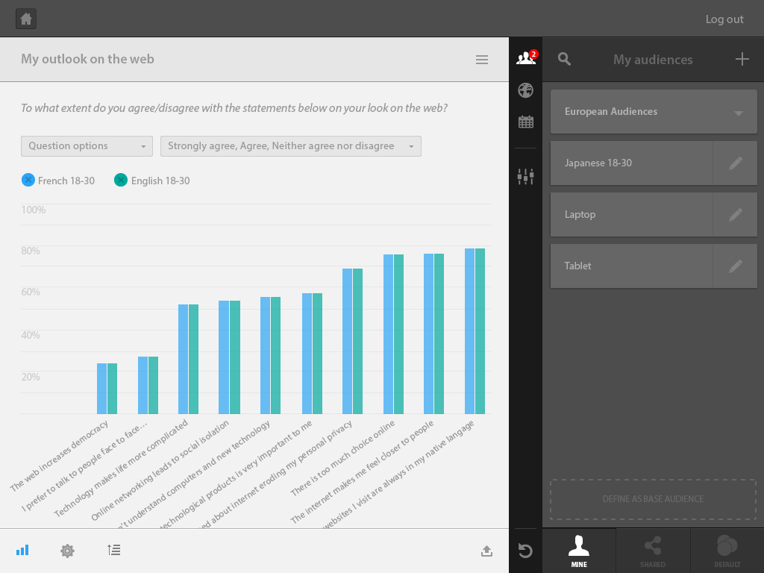Open the Strongly agree, Agree answer dropdown
The image size is (764, 573).
click(291, 146)
